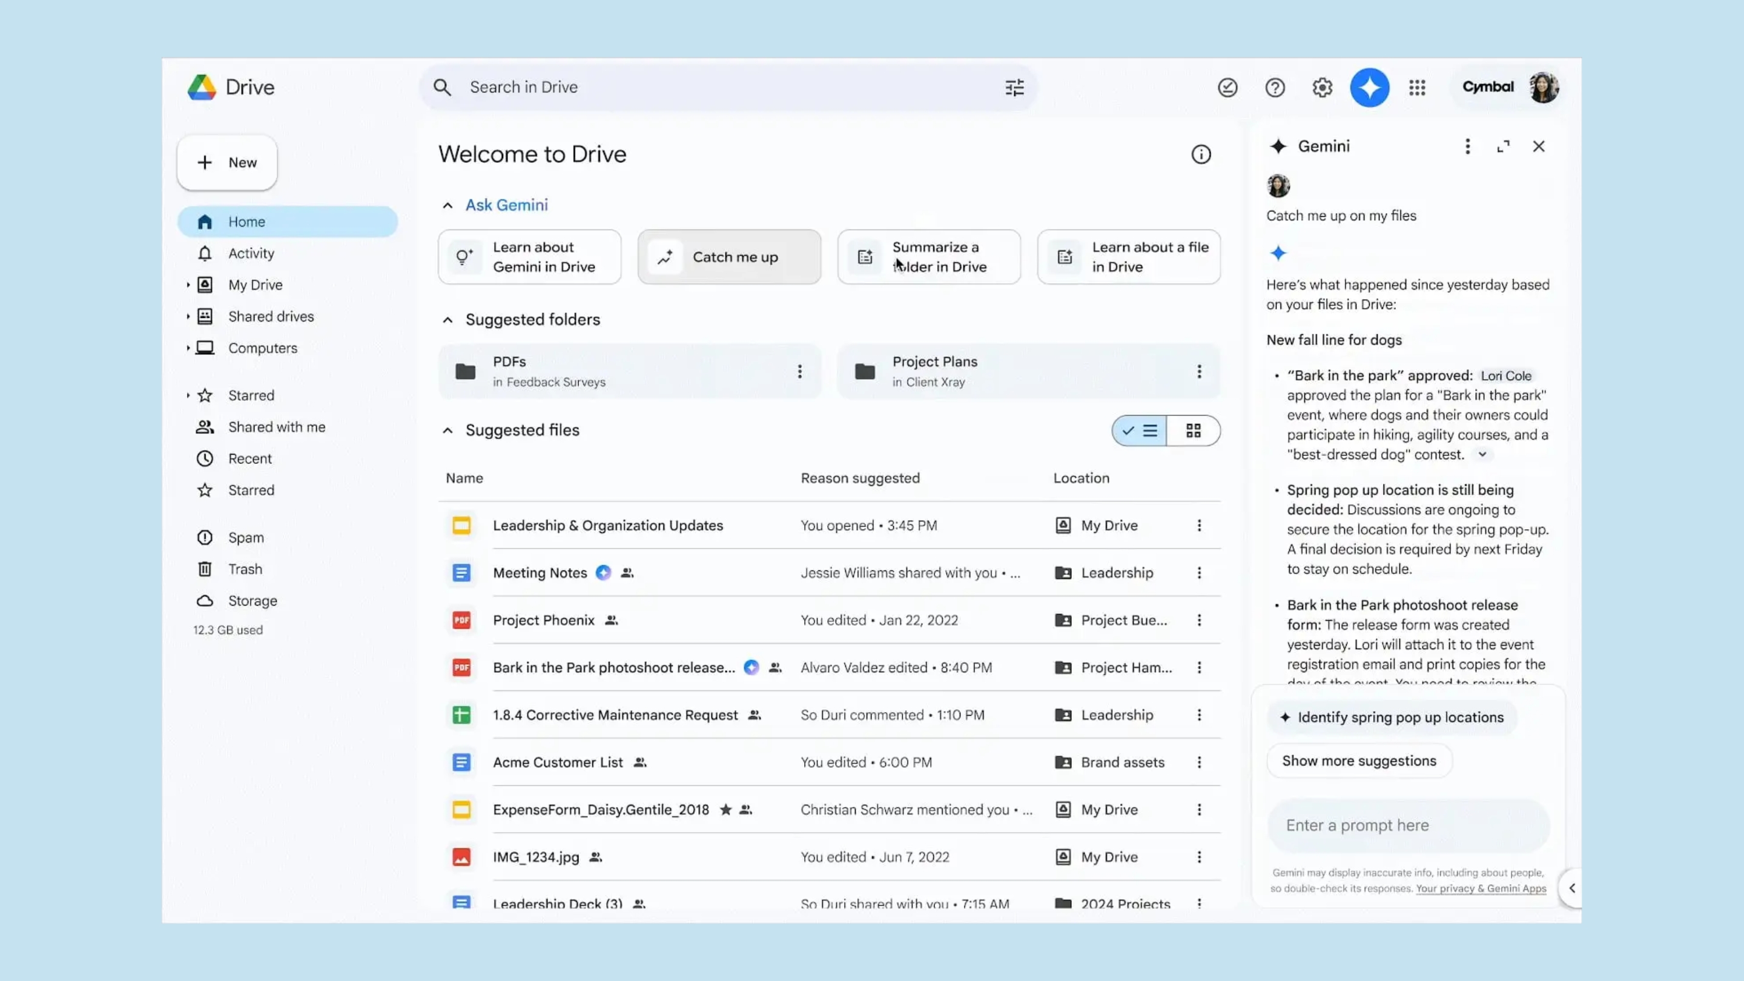Close the Gemini side panel

[x=1538, y=146]
